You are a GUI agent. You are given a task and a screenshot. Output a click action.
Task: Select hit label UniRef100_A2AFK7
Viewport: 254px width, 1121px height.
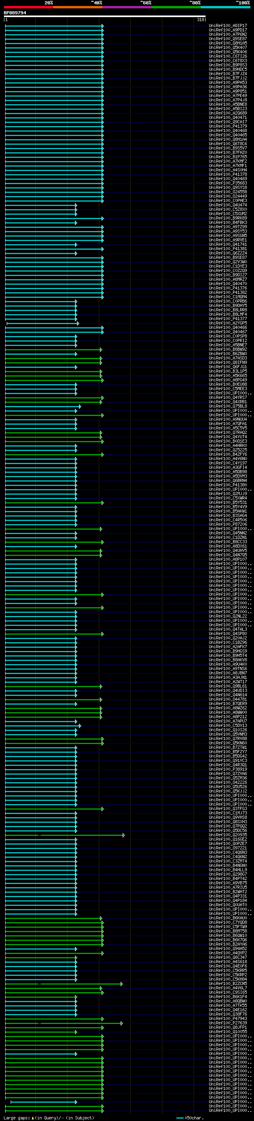click(228, 647)
